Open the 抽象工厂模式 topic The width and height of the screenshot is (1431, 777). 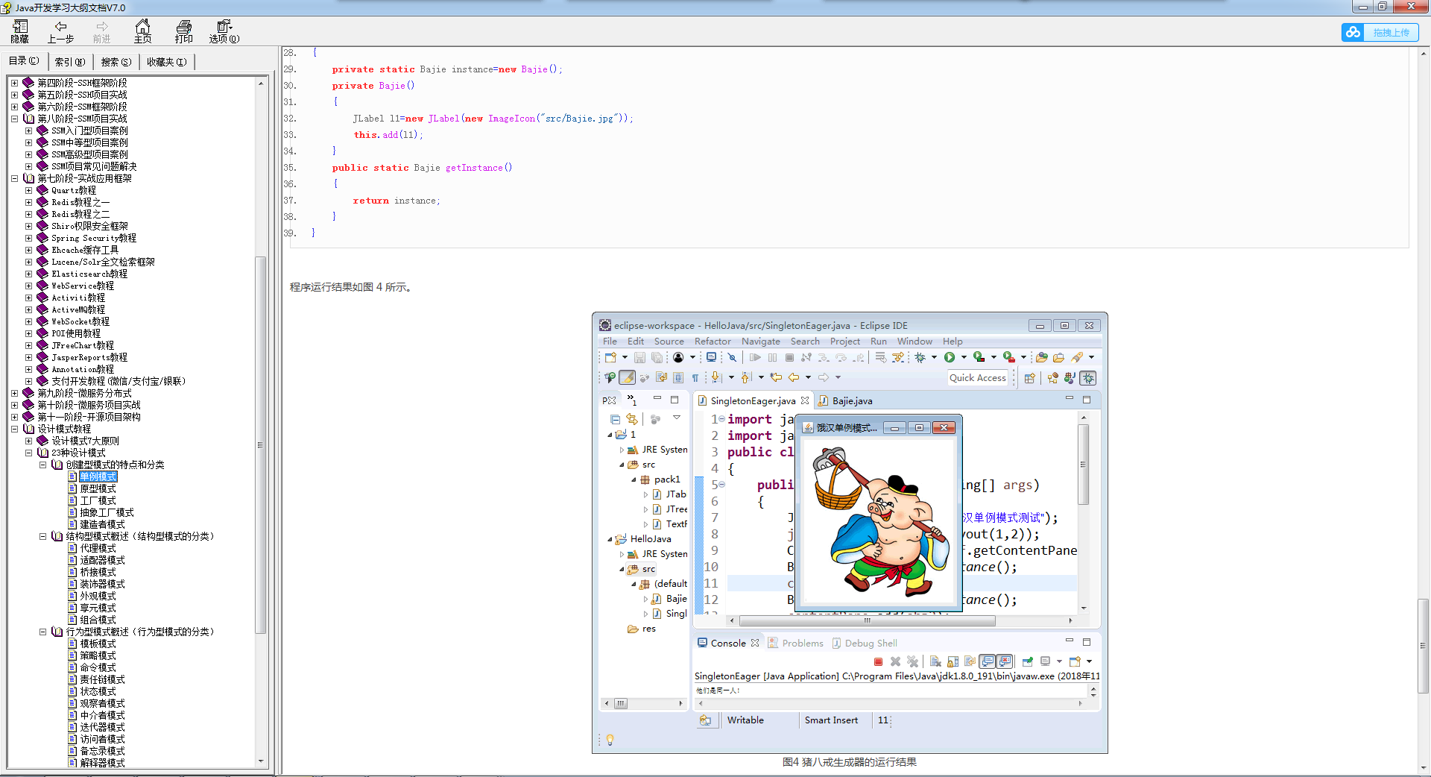pyautogui.click(x=107, y=512)
